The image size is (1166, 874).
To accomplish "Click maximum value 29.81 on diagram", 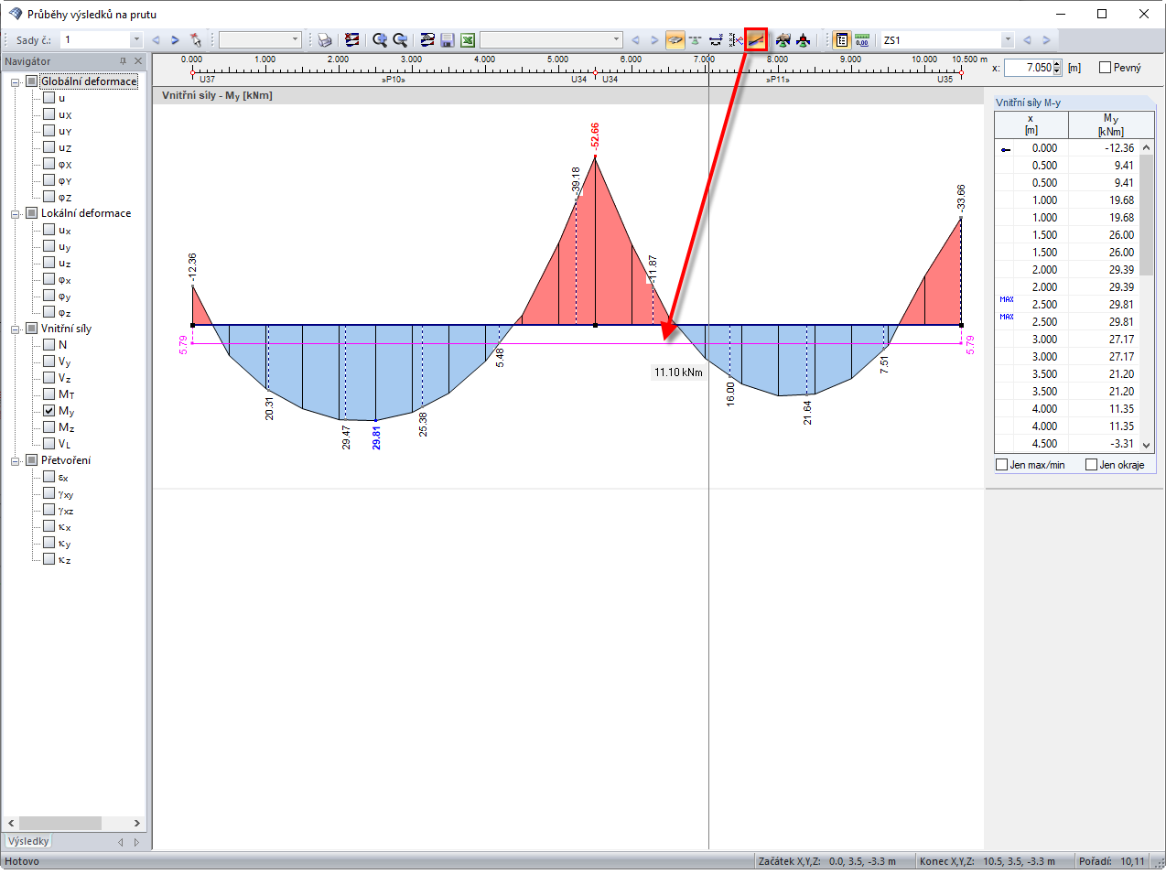I will pyautogui.click(x=376, y=437).
